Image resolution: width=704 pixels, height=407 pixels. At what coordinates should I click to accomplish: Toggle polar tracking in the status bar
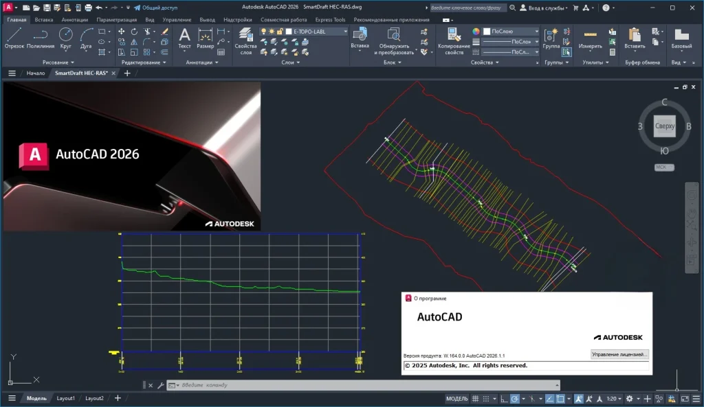(x=516, y=399)
